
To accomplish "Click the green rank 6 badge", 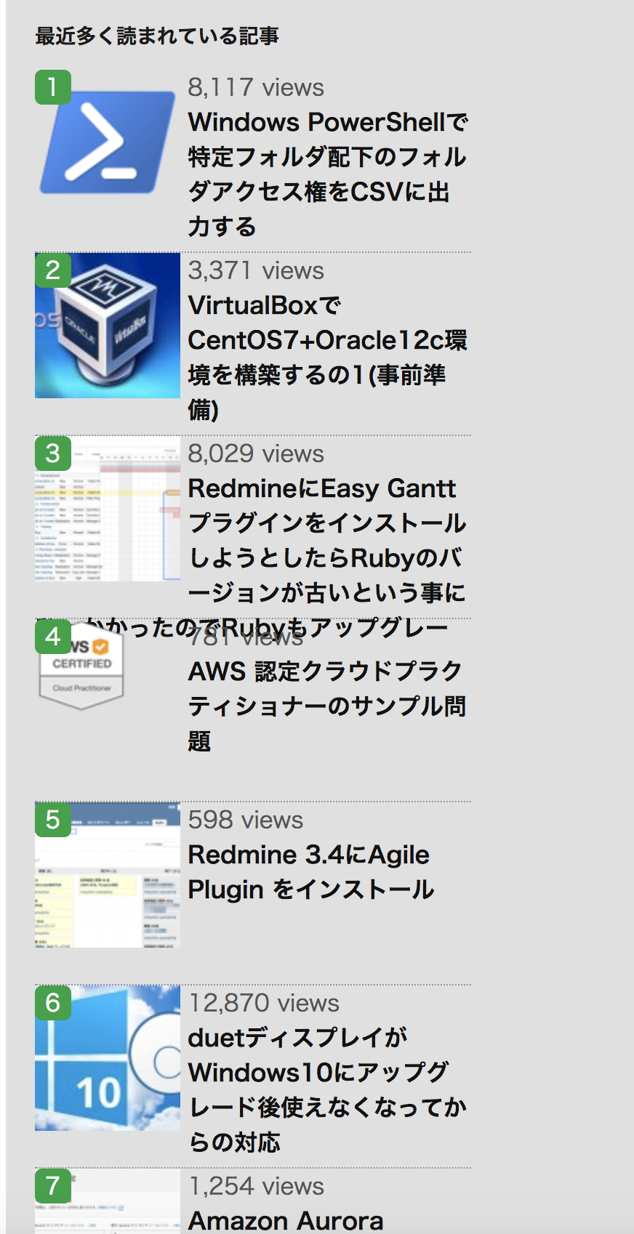I will click(x=53, y=1003).
